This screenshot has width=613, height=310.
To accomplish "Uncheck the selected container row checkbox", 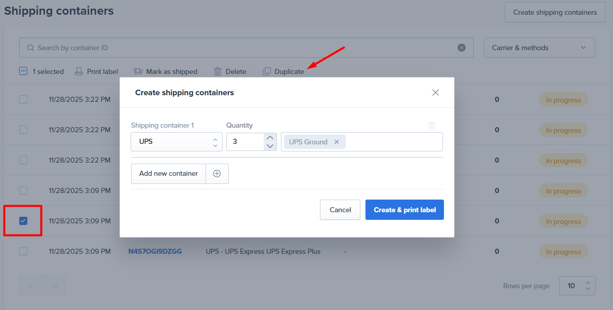I will 23,221.
